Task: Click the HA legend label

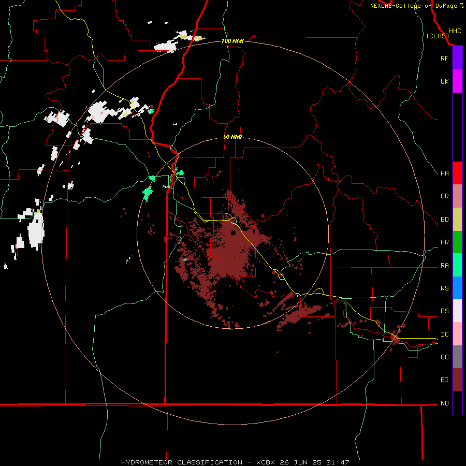Action: pyautogui.click(x=444, y=173)
